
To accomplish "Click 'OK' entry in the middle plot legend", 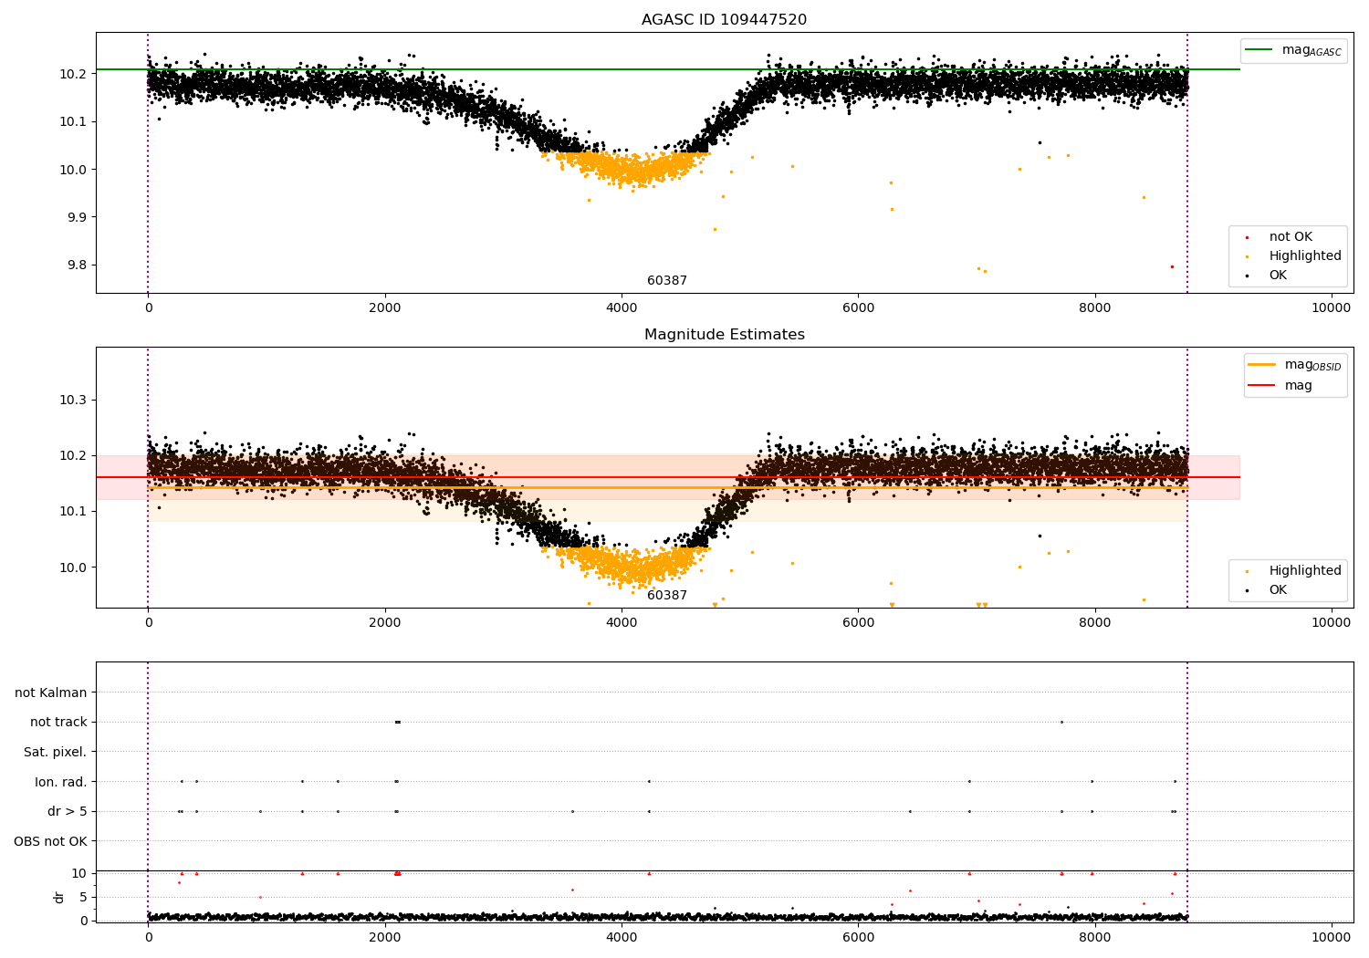I will coord(1278,590).
